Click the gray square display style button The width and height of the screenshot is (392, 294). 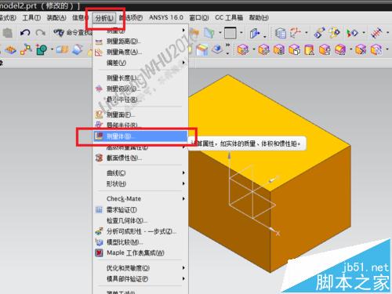click(x=230, y=33)
